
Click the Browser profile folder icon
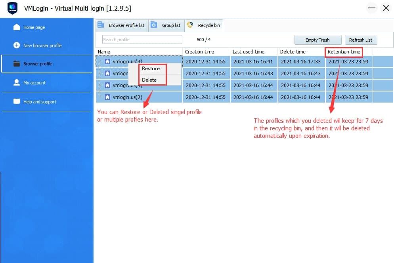tap(17, 64)
